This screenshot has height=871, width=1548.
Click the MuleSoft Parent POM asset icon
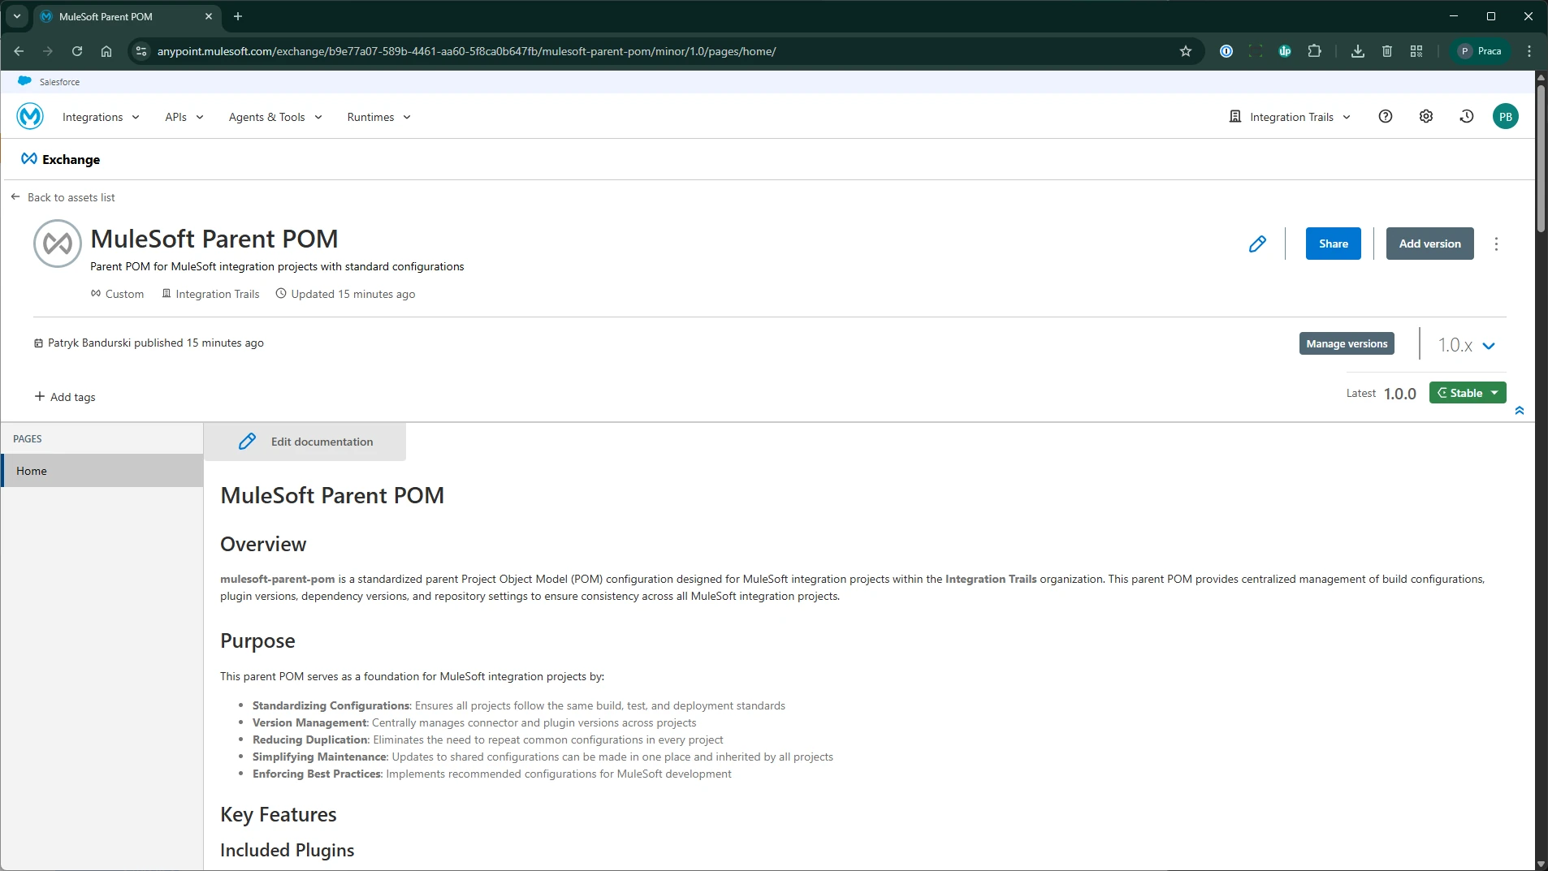click(x=58, y=244)
